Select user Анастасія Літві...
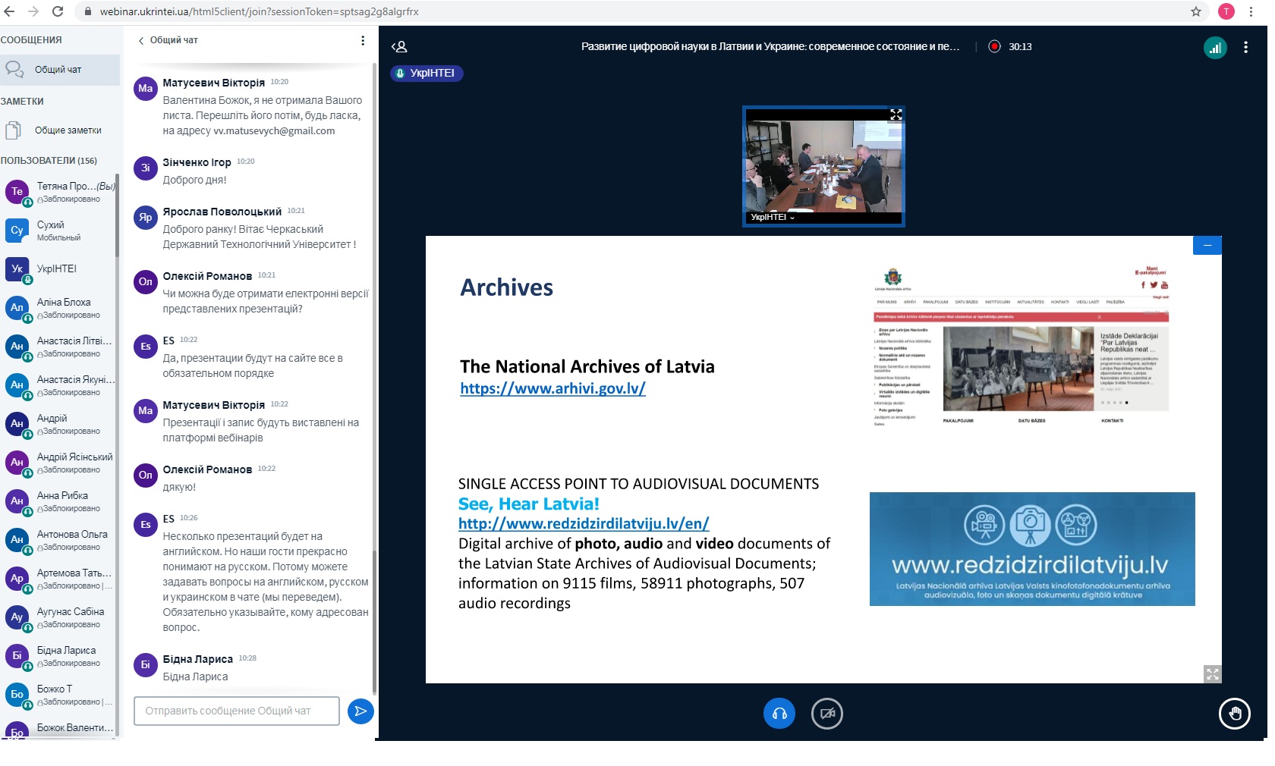Viewport: 1275px width, 766px height. point(58,347)
